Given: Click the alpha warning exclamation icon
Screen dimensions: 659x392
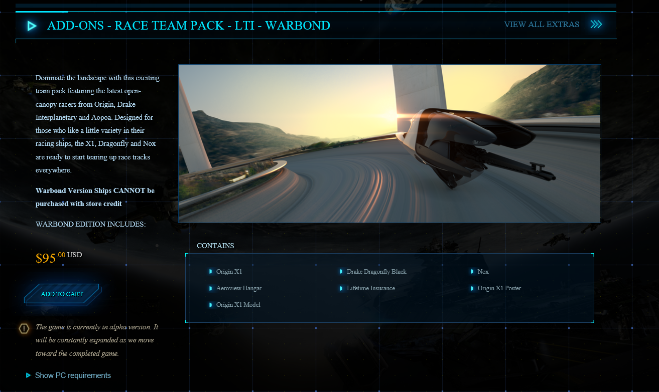Looking at the screenshot, I should click(x=24, y=328).
